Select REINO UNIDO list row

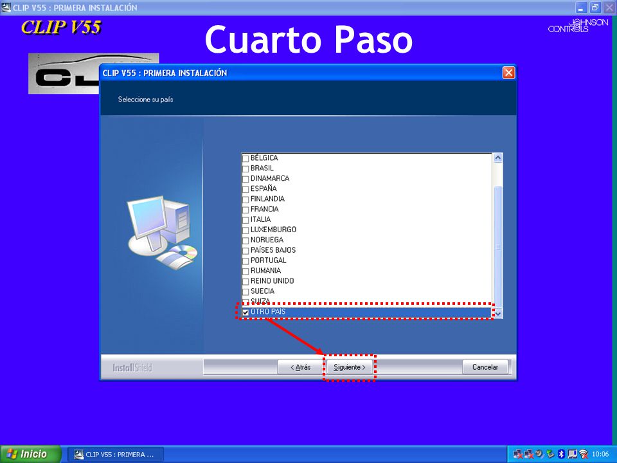point(366,281)
